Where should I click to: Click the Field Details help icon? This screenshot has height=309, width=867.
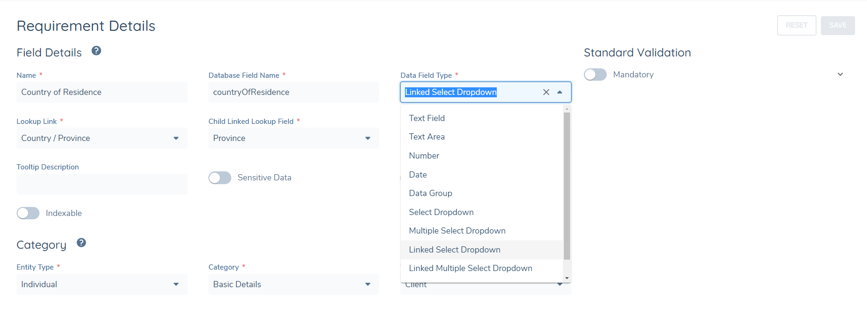pos(96,51)
